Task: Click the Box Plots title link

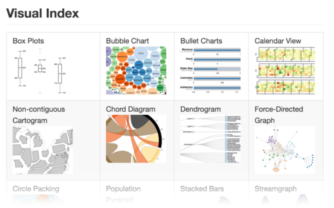Action: point(28,41)
